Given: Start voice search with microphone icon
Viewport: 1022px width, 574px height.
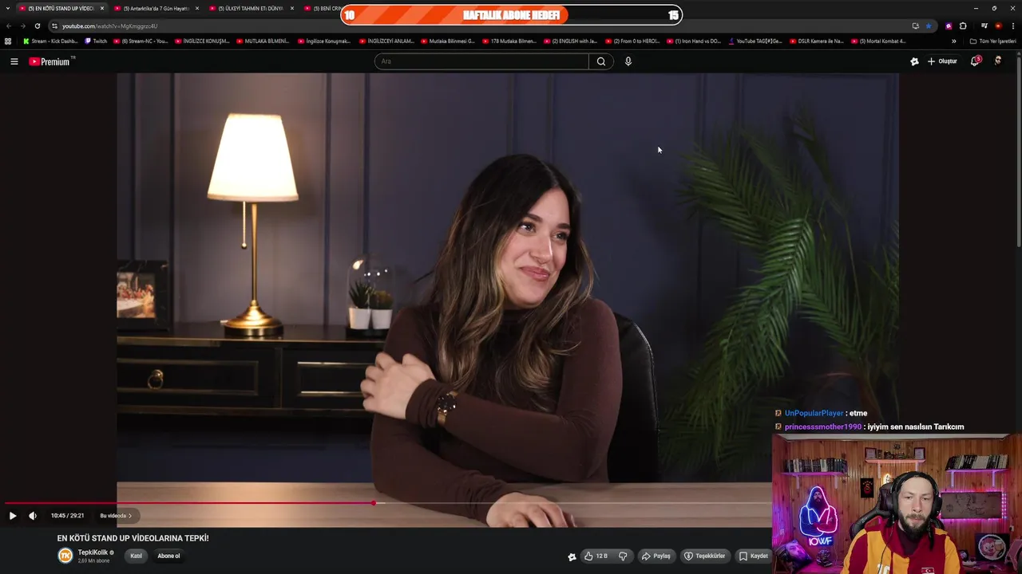Looking at the screenshot, I should [628, 61].
